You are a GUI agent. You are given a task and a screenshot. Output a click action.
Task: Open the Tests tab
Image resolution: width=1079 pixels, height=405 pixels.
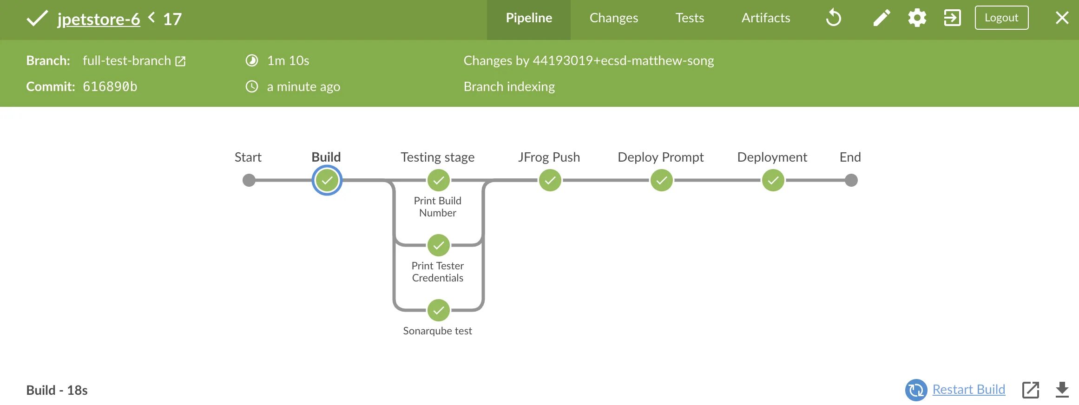click(x=690, y=18)
